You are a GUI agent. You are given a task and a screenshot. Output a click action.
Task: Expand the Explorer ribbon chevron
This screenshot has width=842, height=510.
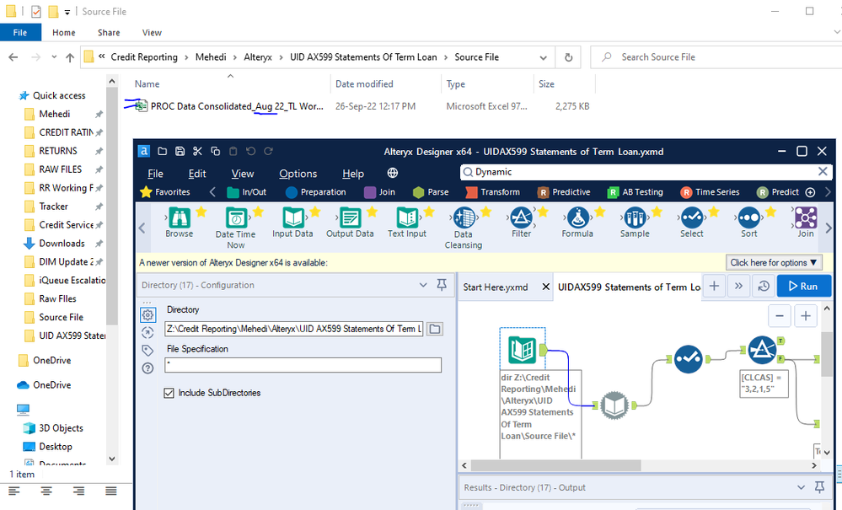(837, 32)
